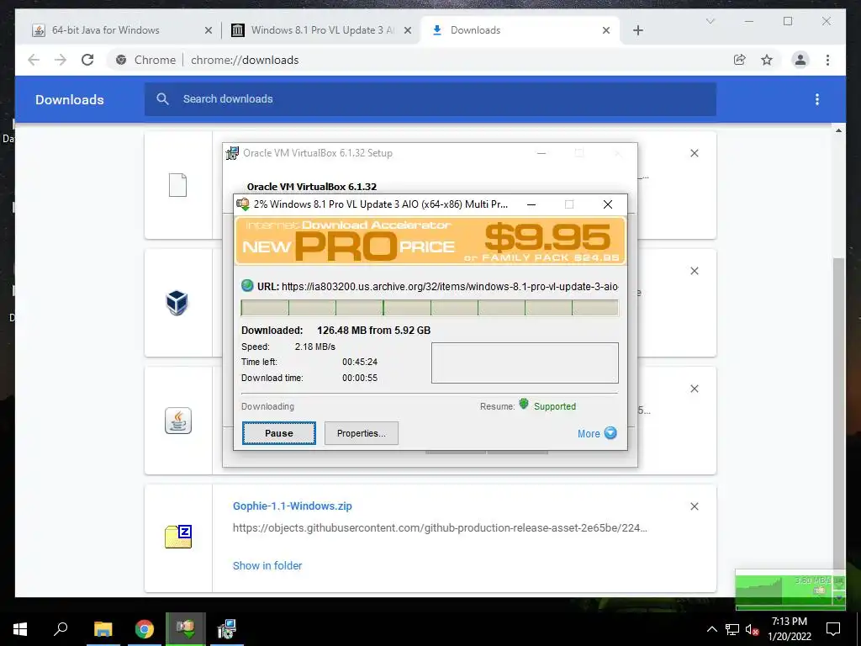
Task: Open Google Chrome from taskbar
Action: [x=145, y=629]
